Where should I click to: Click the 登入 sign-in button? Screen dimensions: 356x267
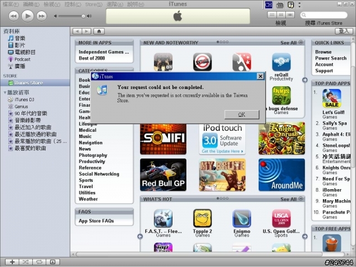[x=344, y=31]
